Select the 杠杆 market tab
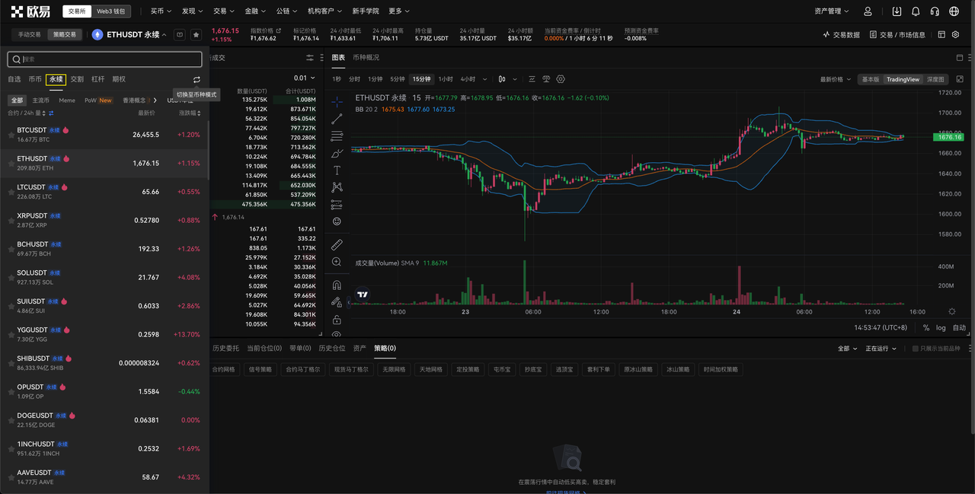This screenshot has width=975, height=494. (98, 79)
